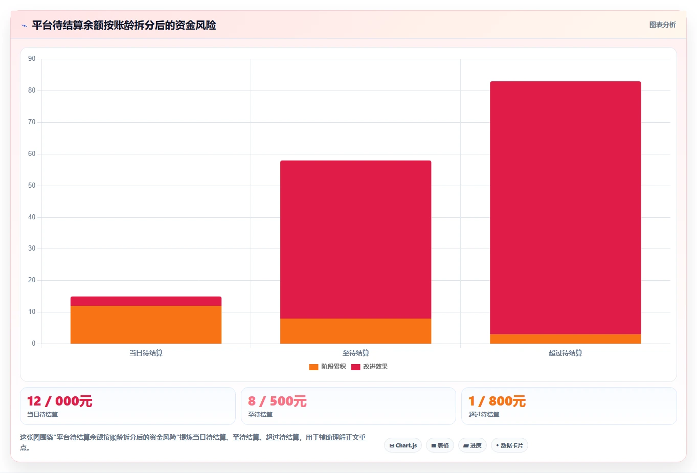Click the y-axis value 40
This screenshot has height=473, width=697.
click(32, 217)
